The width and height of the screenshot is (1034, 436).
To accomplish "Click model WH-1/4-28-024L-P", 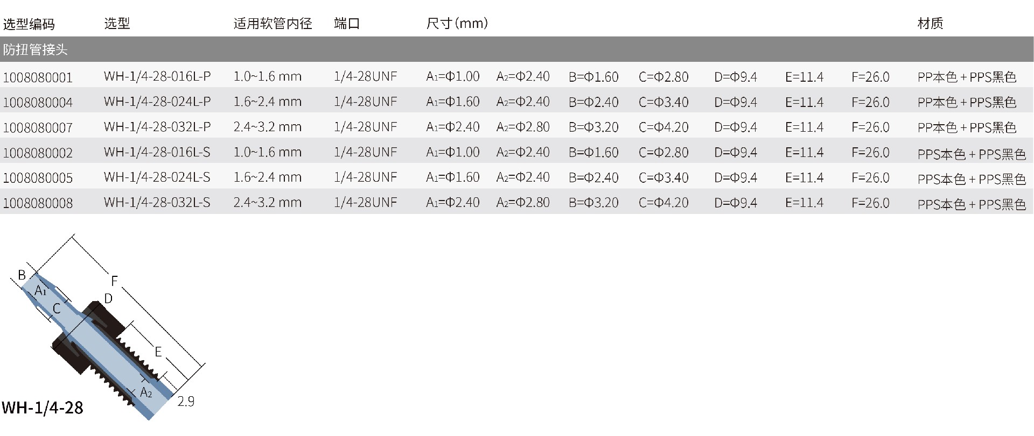I will point(157,102).
